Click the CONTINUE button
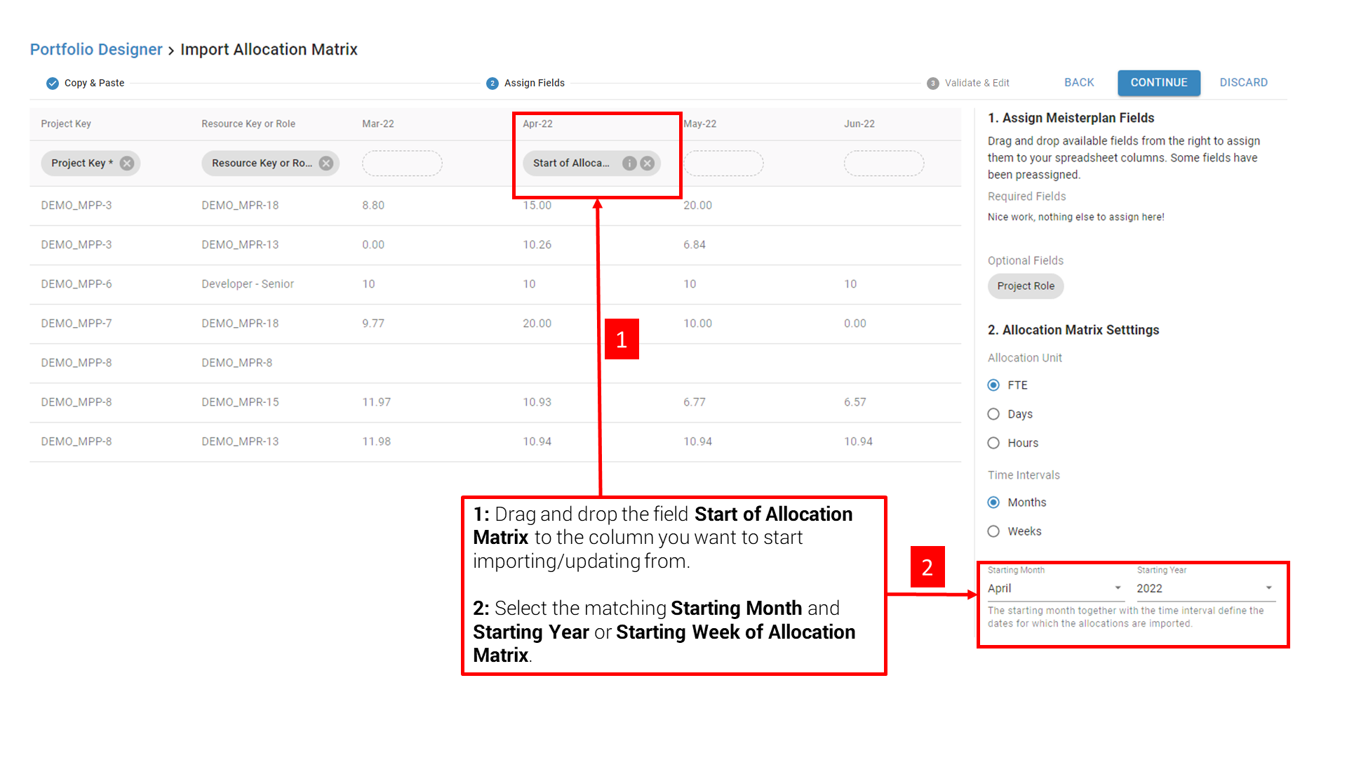The height and width of the screenshot is (758, 1347). [1158, 82]
